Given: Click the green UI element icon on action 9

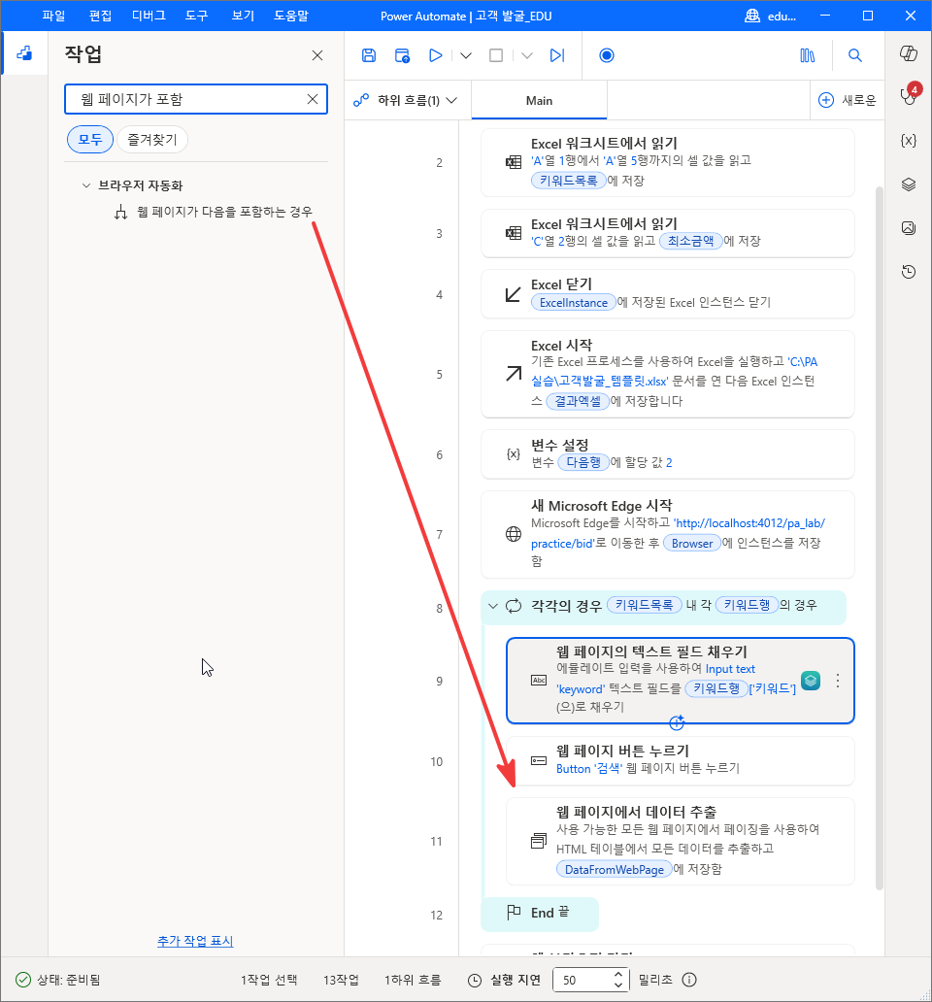Looking at the screenshot, I should tap(811, 681).
